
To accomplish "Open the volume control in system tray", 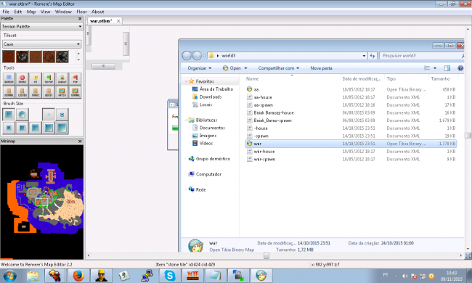I will click(x=405, y=276).
